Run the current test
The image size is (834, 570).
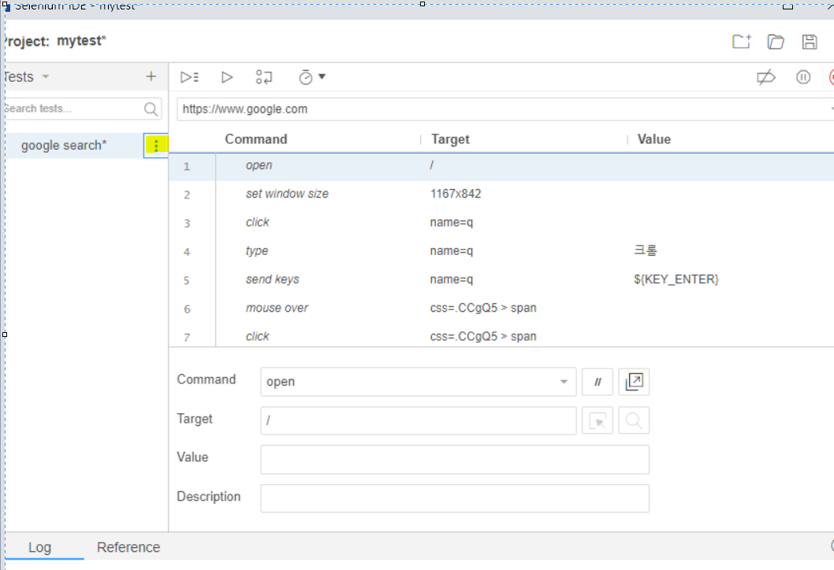pyautogui.click(x=226, y=78)
